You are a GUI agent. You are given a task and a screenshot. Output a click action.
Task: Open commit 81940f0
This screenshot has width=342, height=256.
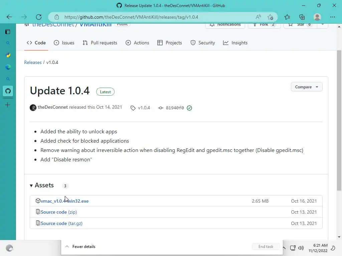coord(175,108)
